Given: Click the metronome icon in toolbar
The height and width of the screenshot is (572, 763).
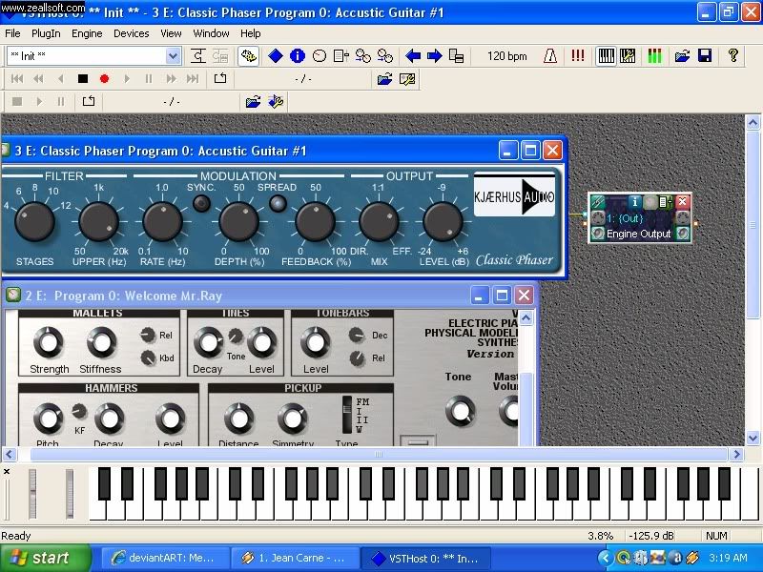Looking at the screenshot, I should (551, 56).
